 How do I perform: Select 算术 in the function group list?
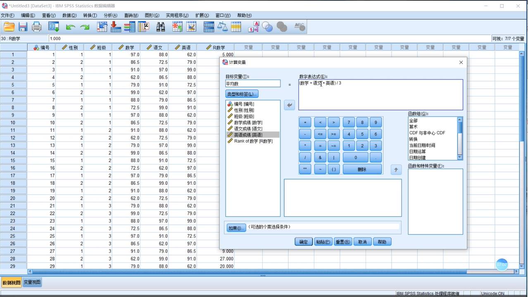click(413, 127)
